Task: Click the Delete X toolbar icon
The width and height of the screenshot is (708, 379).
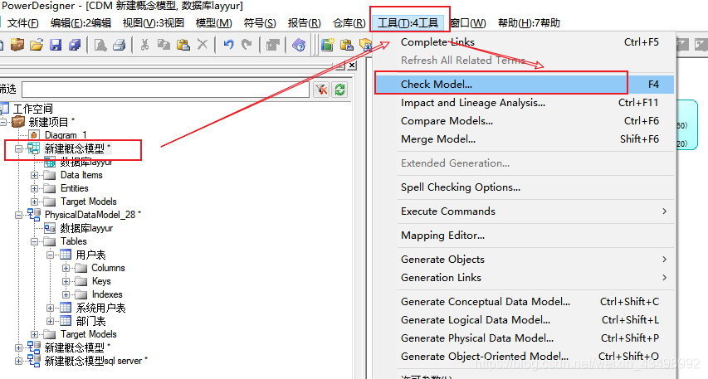Action: pos(203,45)
